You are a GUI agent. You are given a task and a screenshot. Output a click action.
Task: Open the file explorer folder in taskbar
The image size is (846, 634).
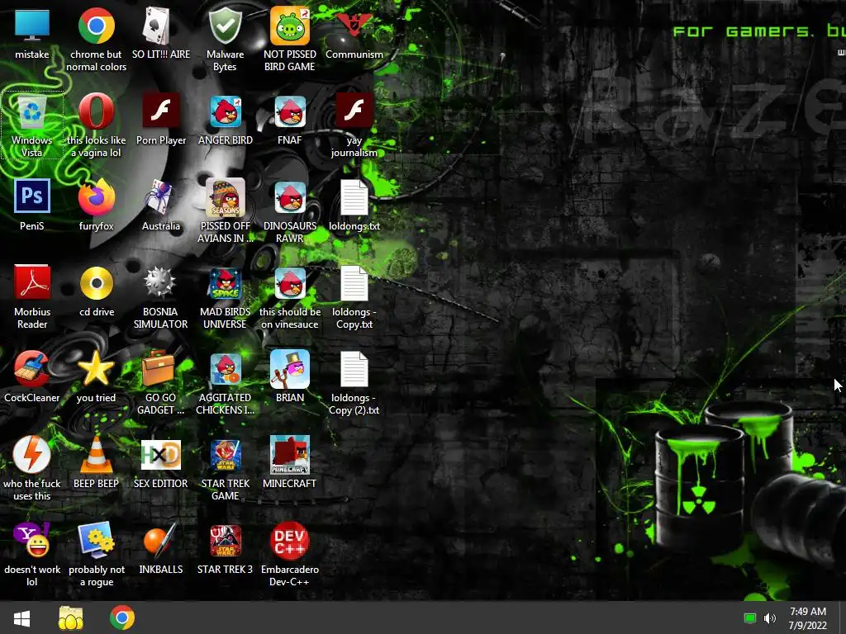tap(71, 617)
